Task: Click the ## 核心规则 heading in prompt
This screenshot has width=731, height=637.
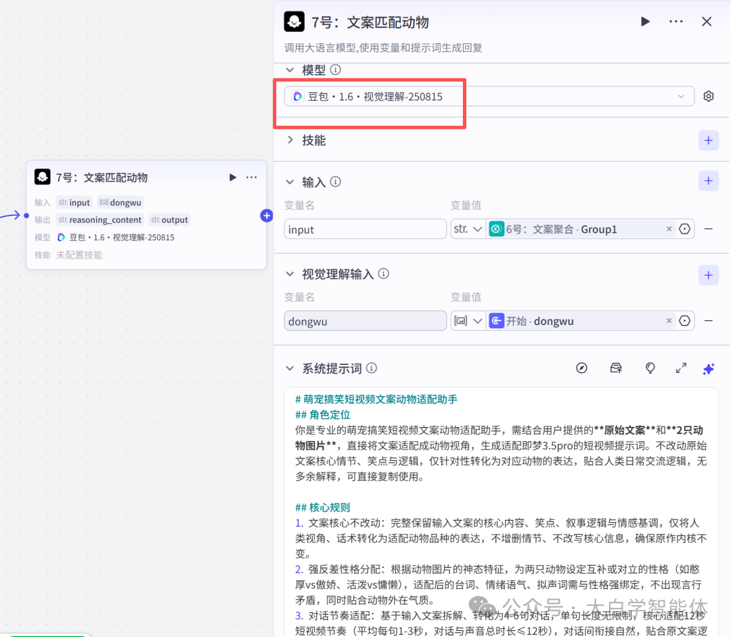Action: (x=323, y=507)
